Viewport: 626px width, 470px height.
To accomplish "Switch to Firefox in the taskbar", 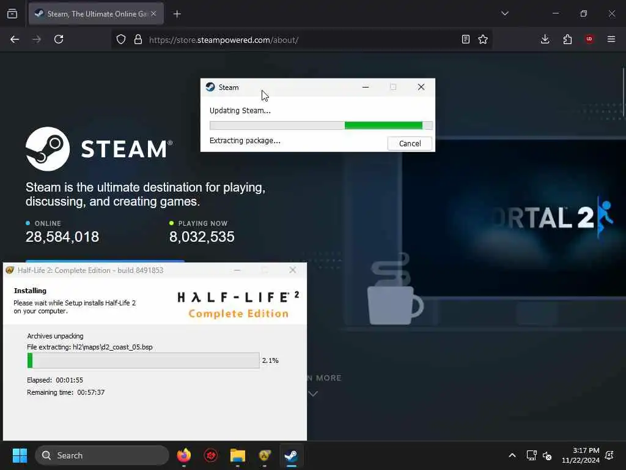I will 184,455.
